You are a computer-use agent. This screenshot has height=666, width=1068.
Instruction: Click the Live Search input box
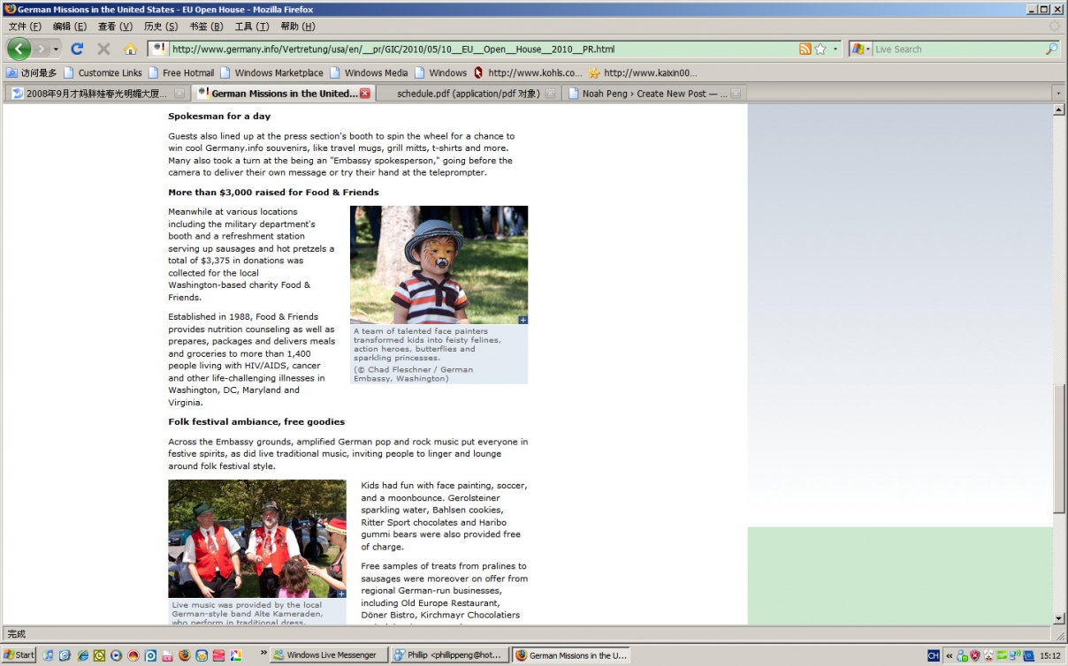[x=958, y=49]
